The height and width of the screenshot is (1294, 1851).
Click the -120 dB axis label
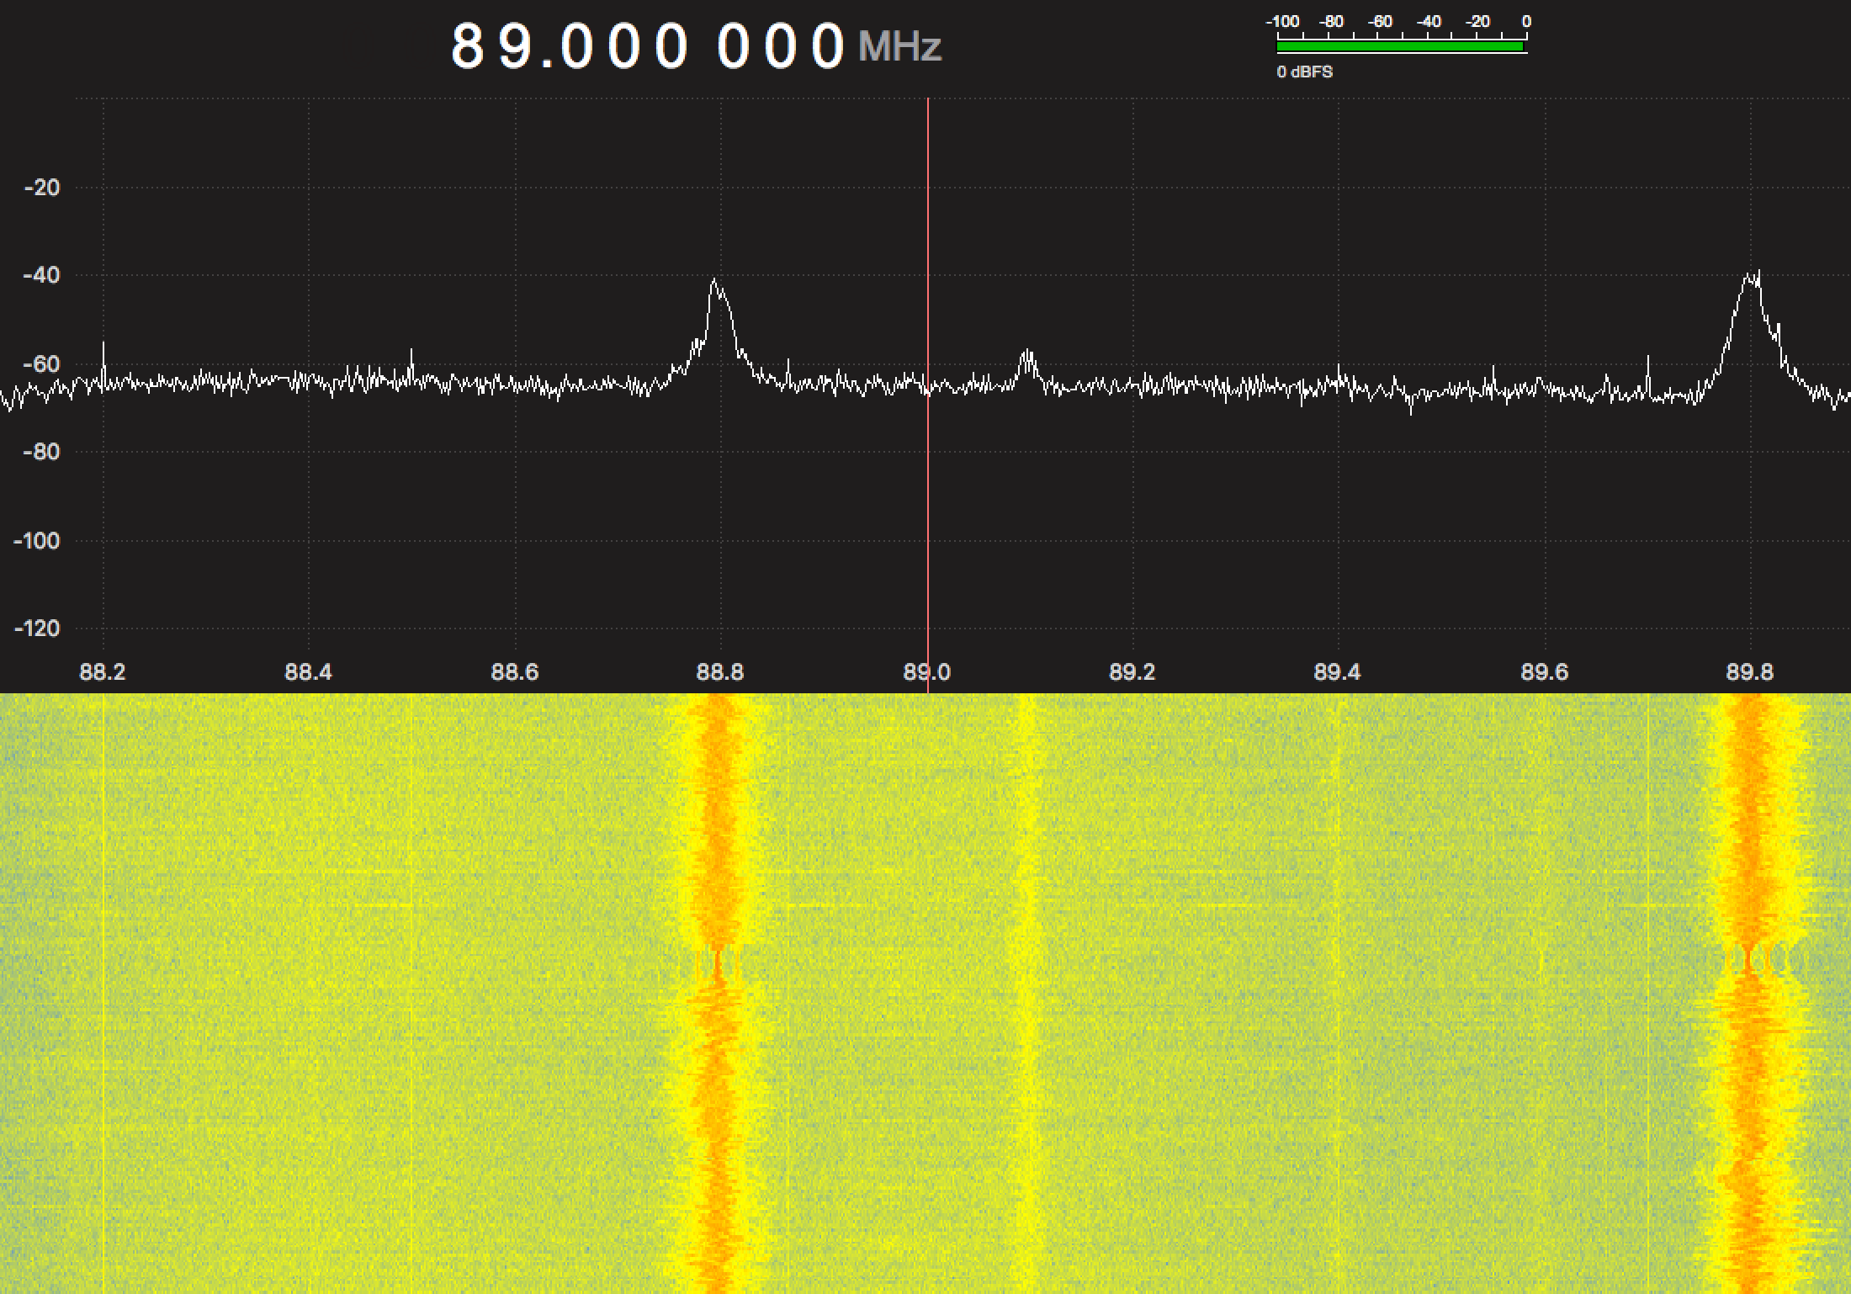[x=37, y=628]
